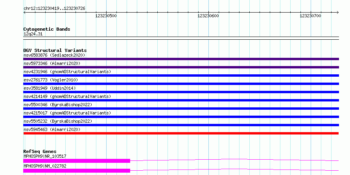Click the blue bar for nsv5500346
The width and height of the screenshot is (350, 175).
(181, 109)
